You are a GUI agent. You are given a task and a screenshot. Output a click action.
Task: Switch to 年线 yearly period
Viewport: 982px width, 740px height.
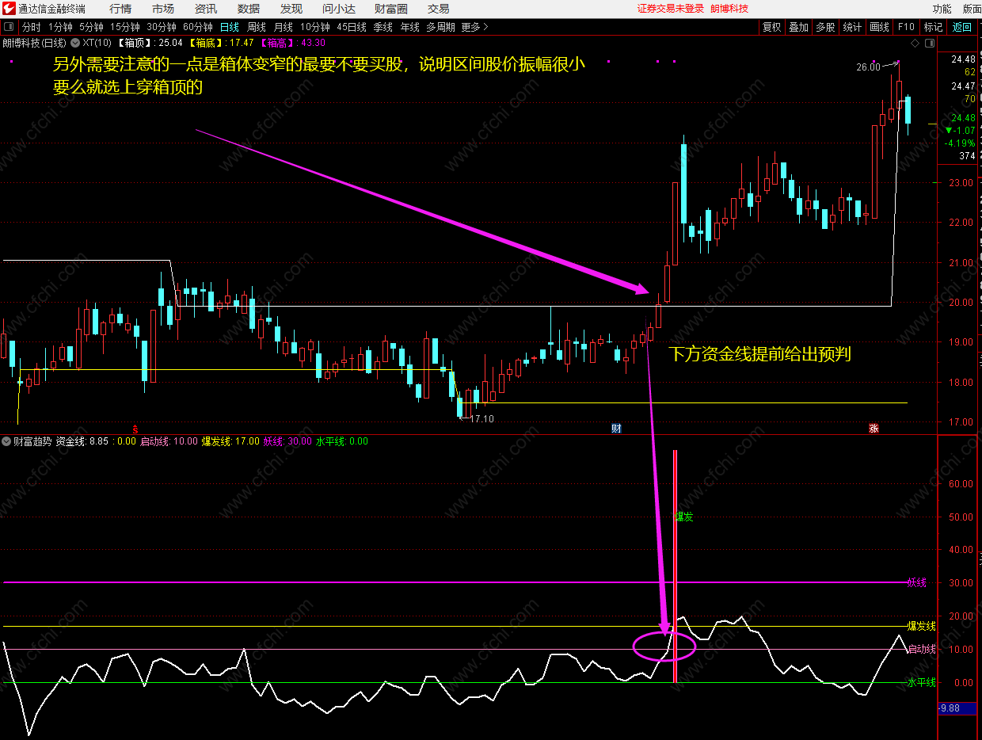click(x=409, y=27)
